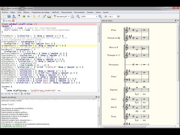Create a new document with the toolbar icon
The width and height of the screenshot is (180, 135).
coord(4,16)
